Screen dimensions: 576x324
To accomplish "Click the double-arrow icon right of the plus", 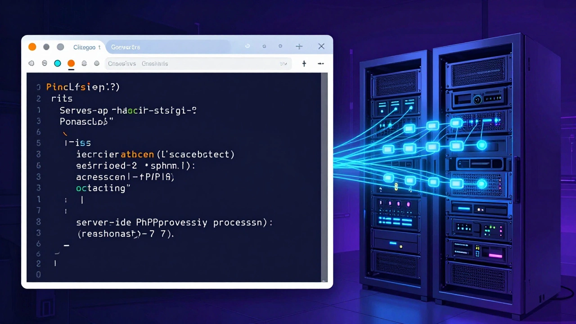I will (x=320, y=63).
